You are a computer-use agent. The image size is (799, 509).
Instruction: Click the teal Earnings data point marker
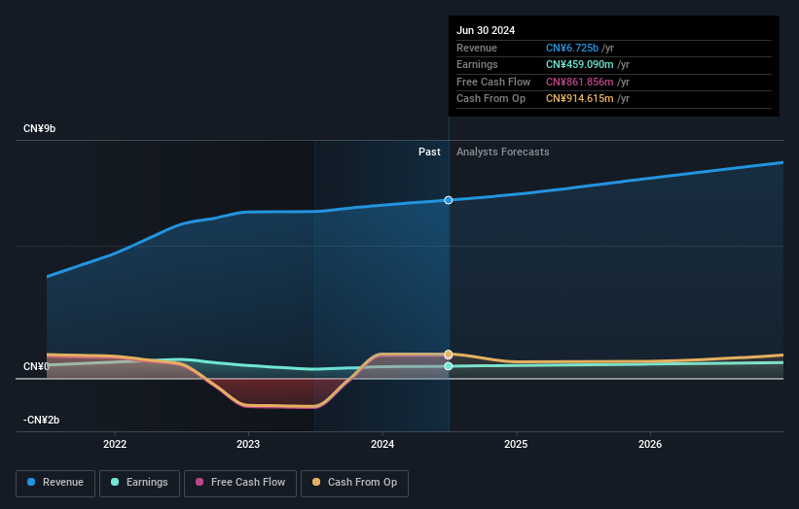tap(449, 366)
